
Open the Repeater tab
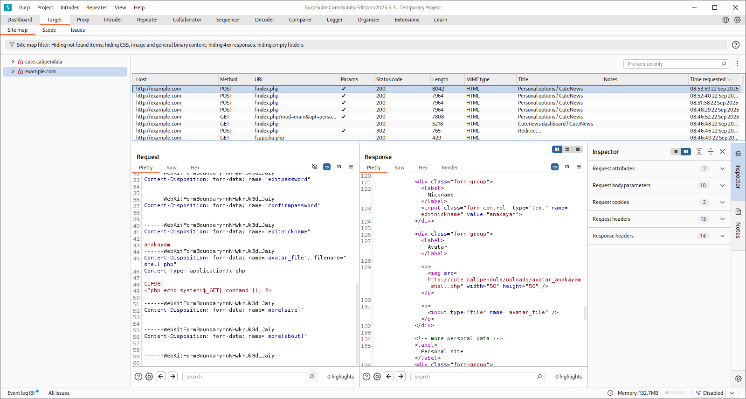coord(147,20)
